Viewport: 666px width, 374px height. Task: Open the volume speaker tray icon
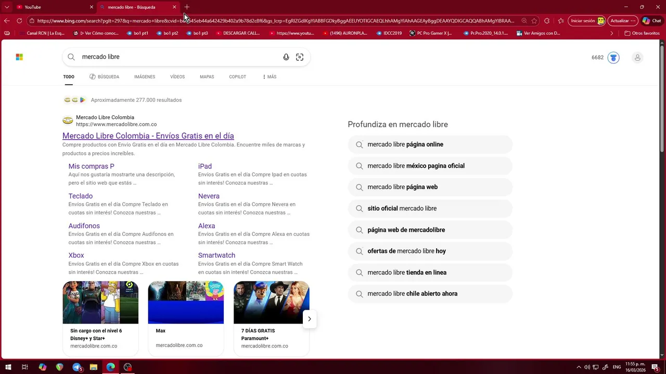(x=587, y=367)
